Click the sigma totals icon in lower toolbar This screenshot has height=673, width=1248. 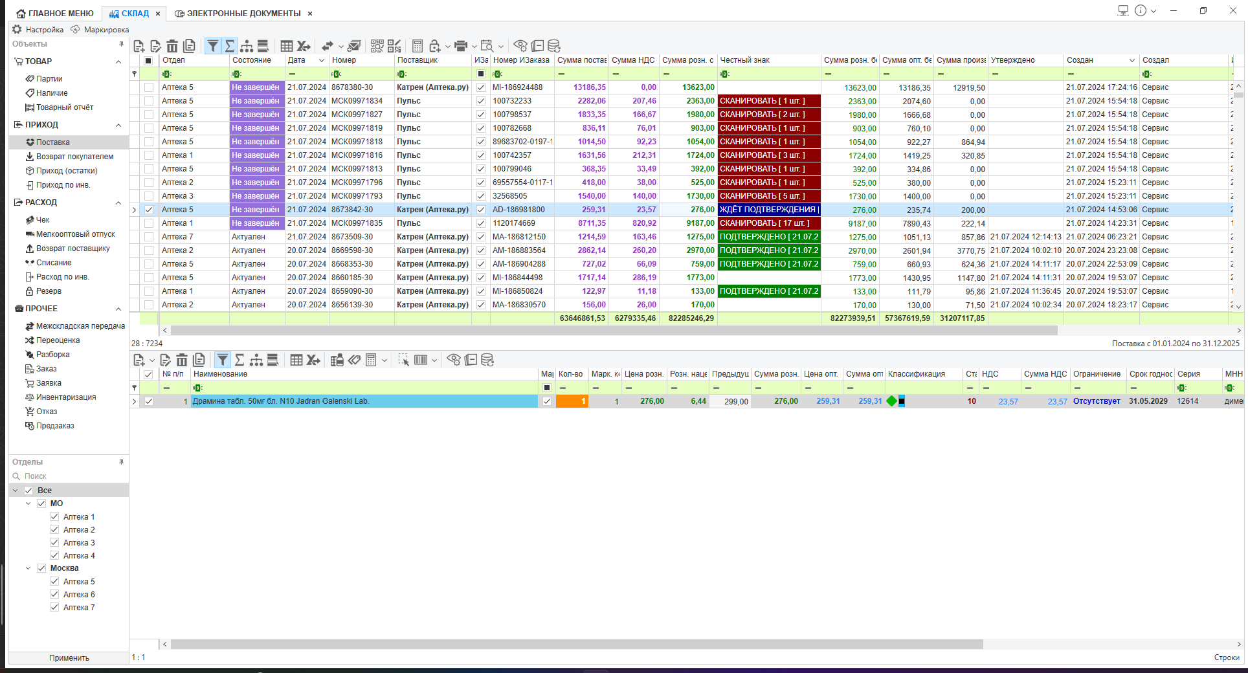click(x=240, y=360)
